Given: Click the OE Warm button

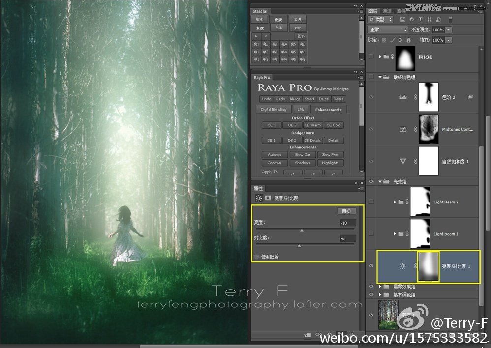Looking at the screenshot, I should pyautogui.click(x=312, y=125).
